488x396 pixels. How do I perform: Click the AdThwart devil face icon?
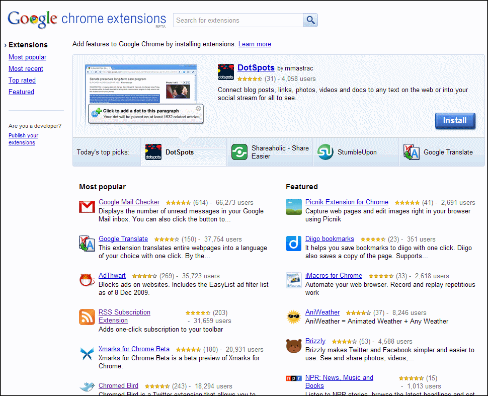[87, 280]
